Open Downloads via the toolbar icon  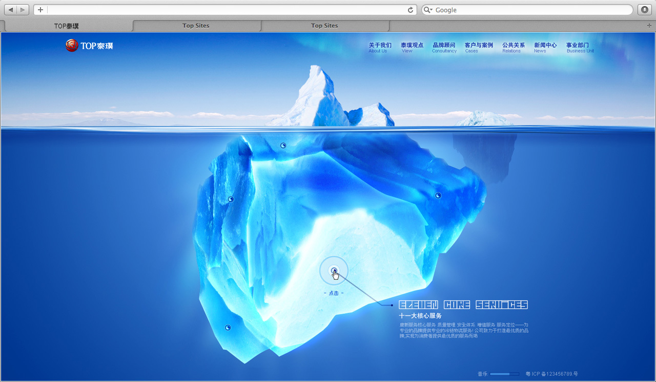[x=645, y=9]
